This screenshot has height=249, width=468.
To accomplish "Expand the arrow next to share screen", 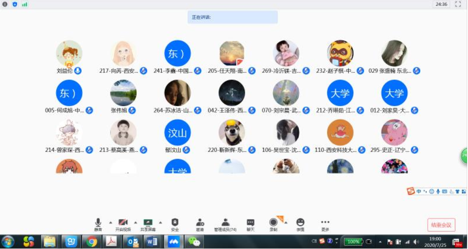I will [161, 222].
